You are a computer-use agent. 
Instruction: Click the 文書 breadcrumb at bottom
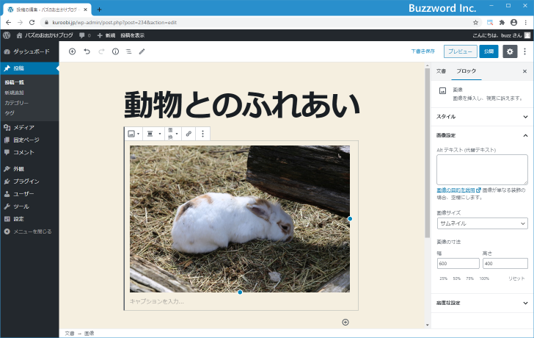(x=70, y=334)
